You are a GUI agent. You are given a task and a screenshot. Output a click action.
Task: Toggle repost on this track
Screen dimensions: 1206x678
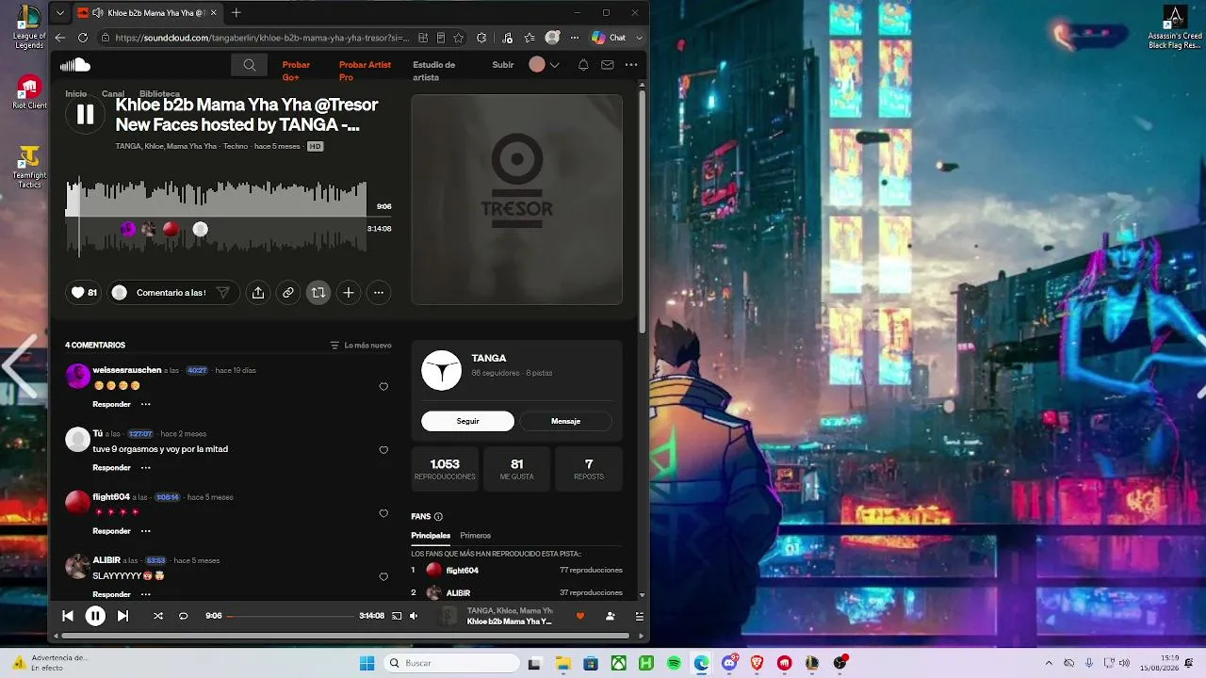[x=318, y=293]
